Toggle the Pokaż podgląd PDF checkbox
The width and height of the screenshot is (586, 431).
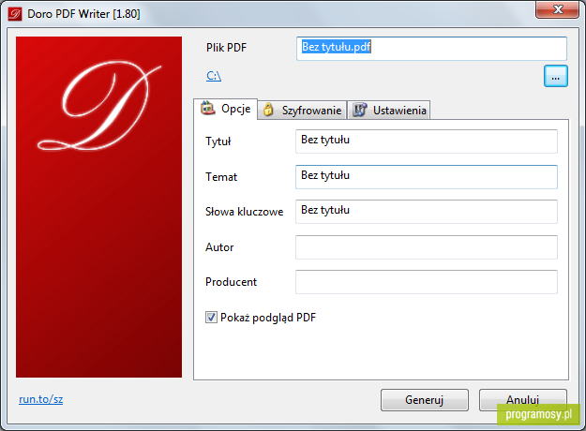pos(211,318)
